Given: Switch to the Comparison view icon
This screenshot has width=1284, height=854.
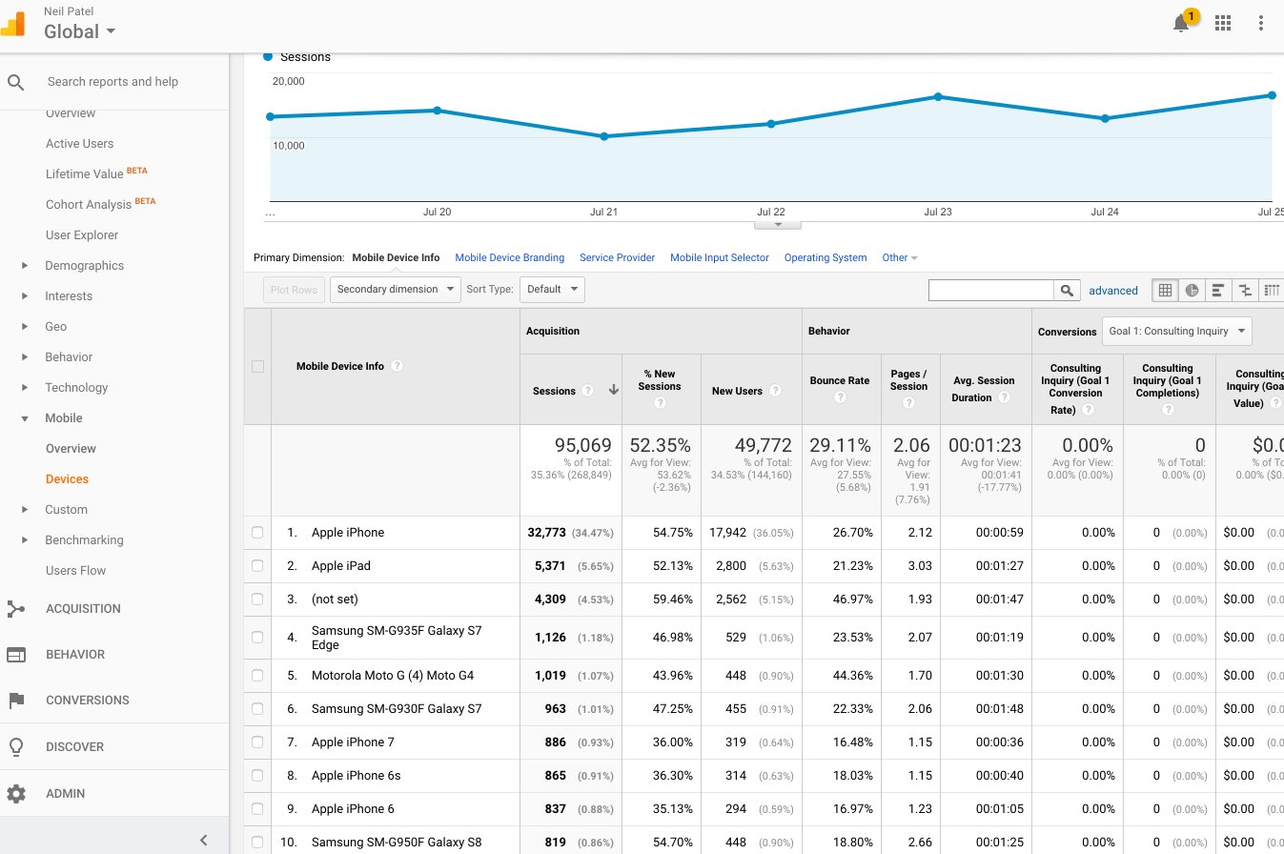Looking at the screenshot, I should [x=1245, y=291].
